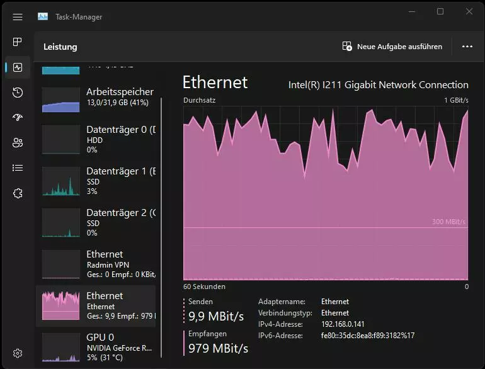Open the Services puzzle icon

[18, 193]
